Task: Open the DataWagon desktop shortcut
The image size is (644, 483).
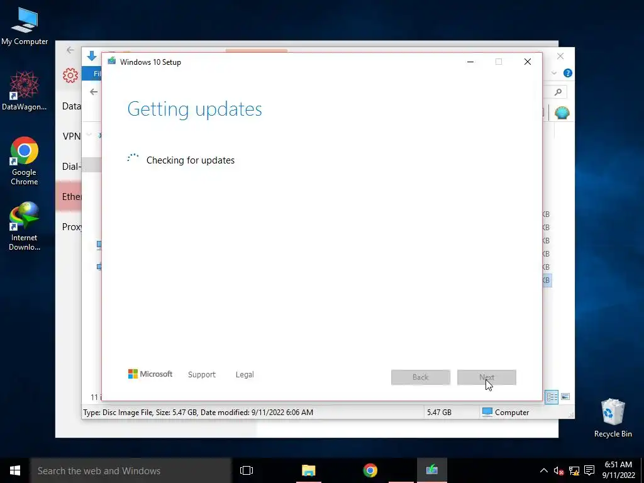Action: point(25,91)
